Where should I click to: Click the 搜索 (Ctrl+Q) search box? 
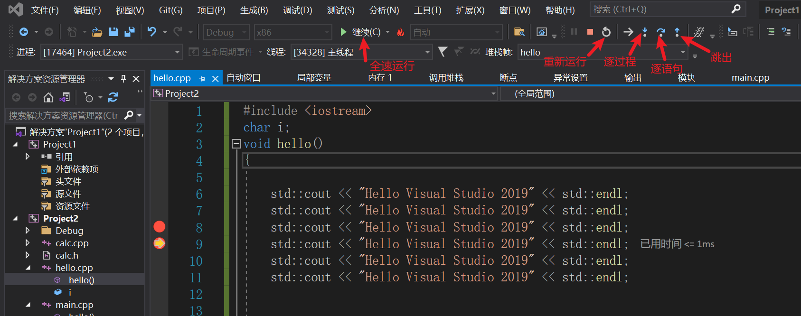tap(668, 9)
